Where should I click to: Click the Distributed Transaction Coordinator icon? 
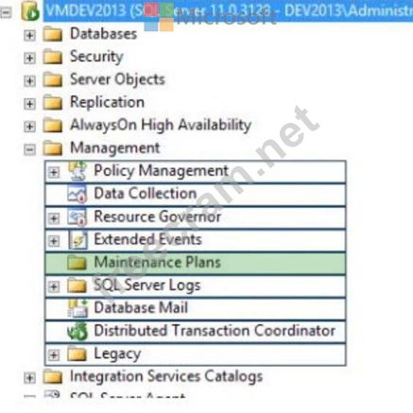point(77,332)
